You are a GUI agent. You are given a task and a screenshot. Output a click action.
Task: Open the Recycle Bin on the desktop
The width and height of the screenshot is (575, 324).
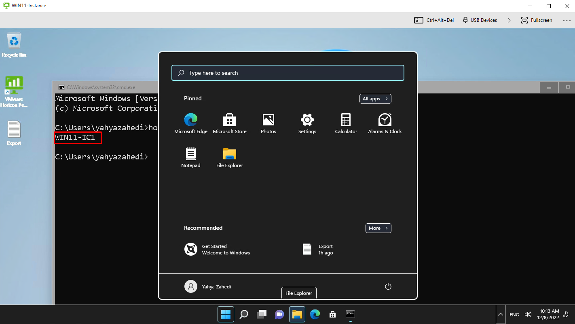[14, 40]
